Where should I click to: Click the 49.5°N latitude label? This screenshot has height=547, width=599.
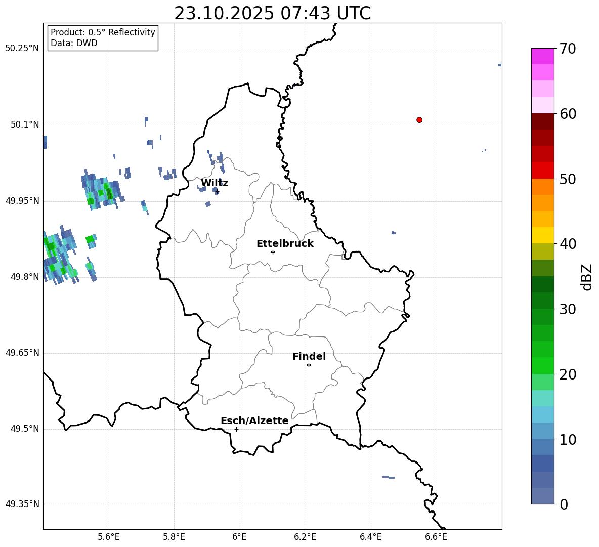pyautogui.click(x=25, y=429)
